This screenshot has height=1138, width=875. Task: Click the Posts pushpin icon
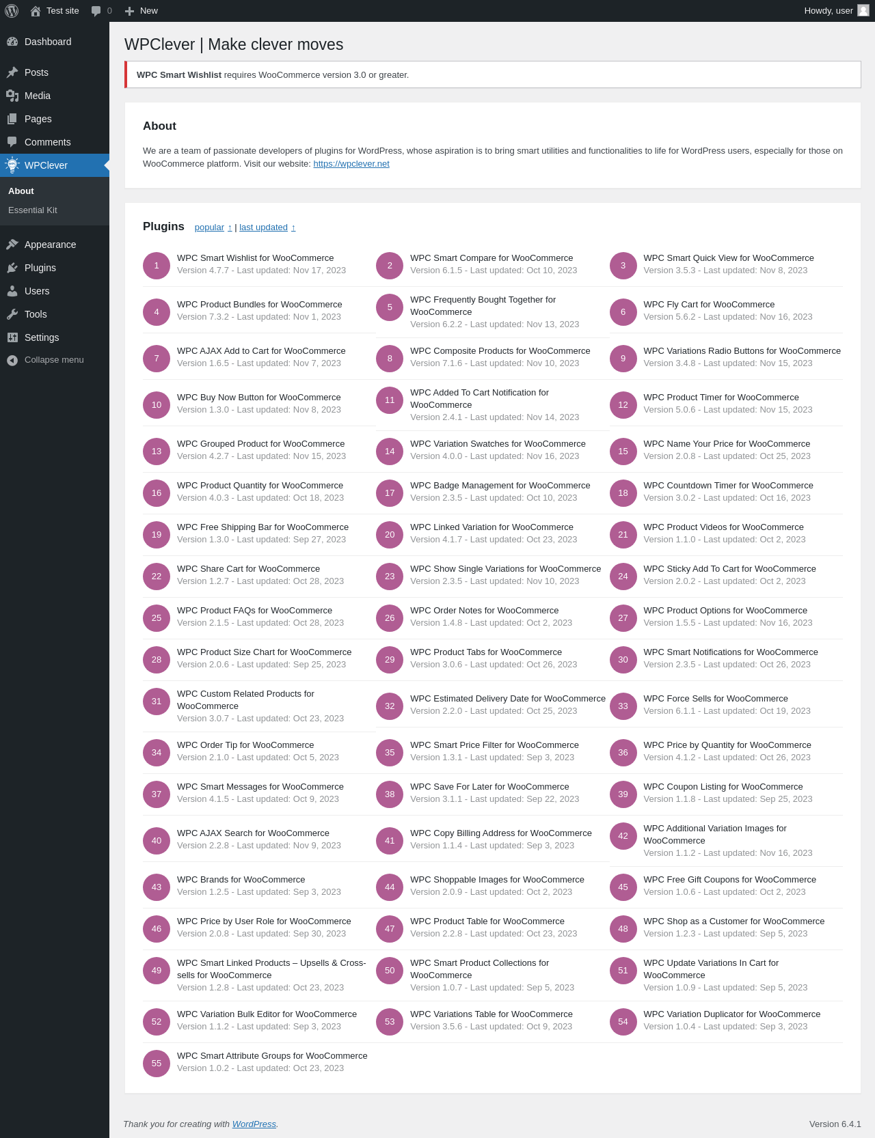point(12,72)
